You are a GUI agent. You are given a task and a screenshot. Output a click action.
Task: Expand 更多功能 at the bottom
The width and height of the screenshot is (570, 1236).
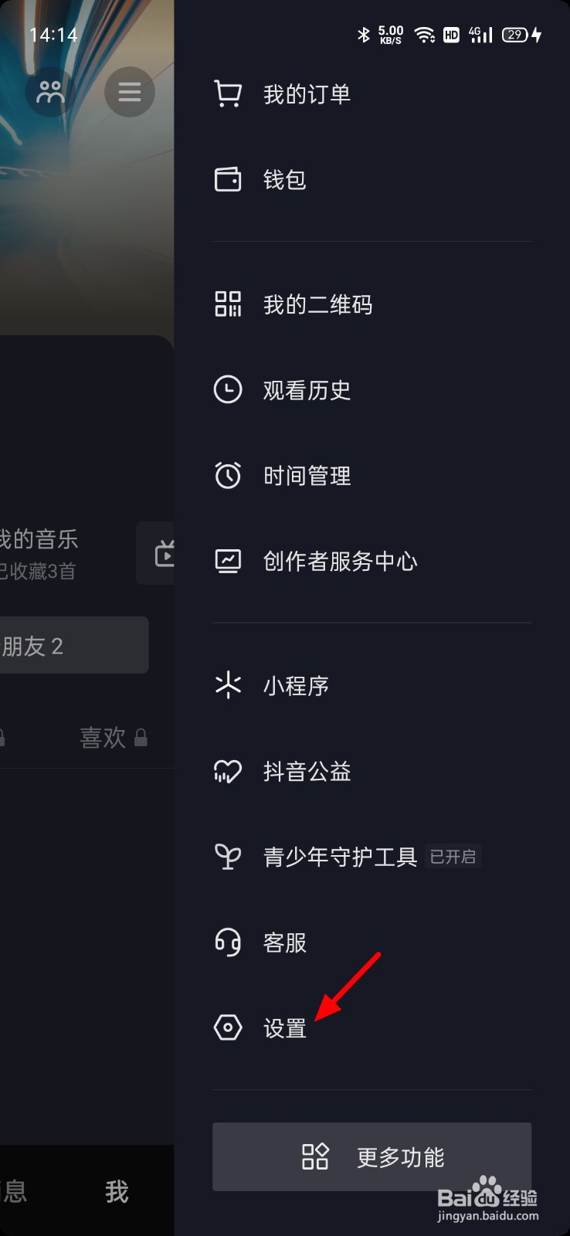(x=371, y=1157)
